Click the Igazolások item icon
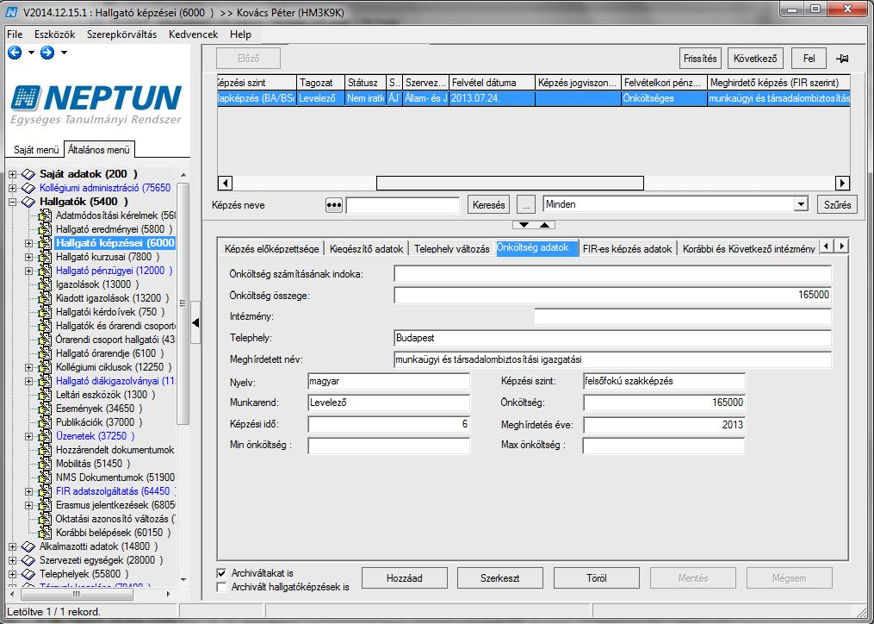Viewport: 874px width, 624px height. [x=45, y=284]
